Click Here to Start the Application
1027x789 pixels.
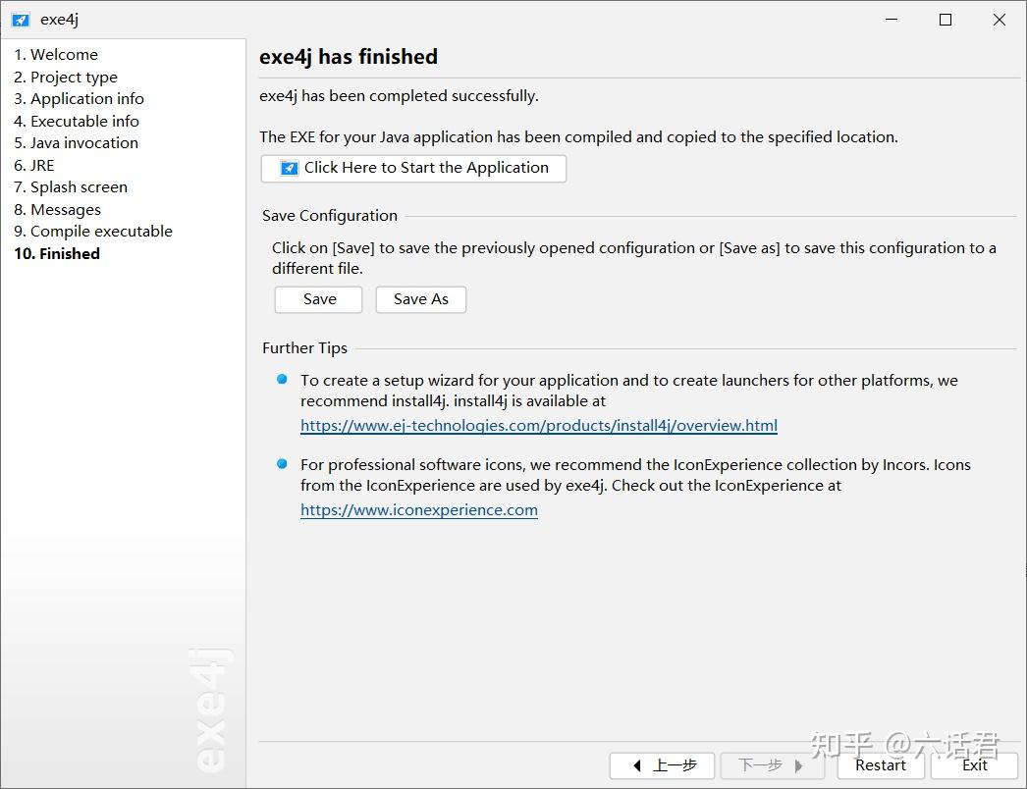(413, 168)
